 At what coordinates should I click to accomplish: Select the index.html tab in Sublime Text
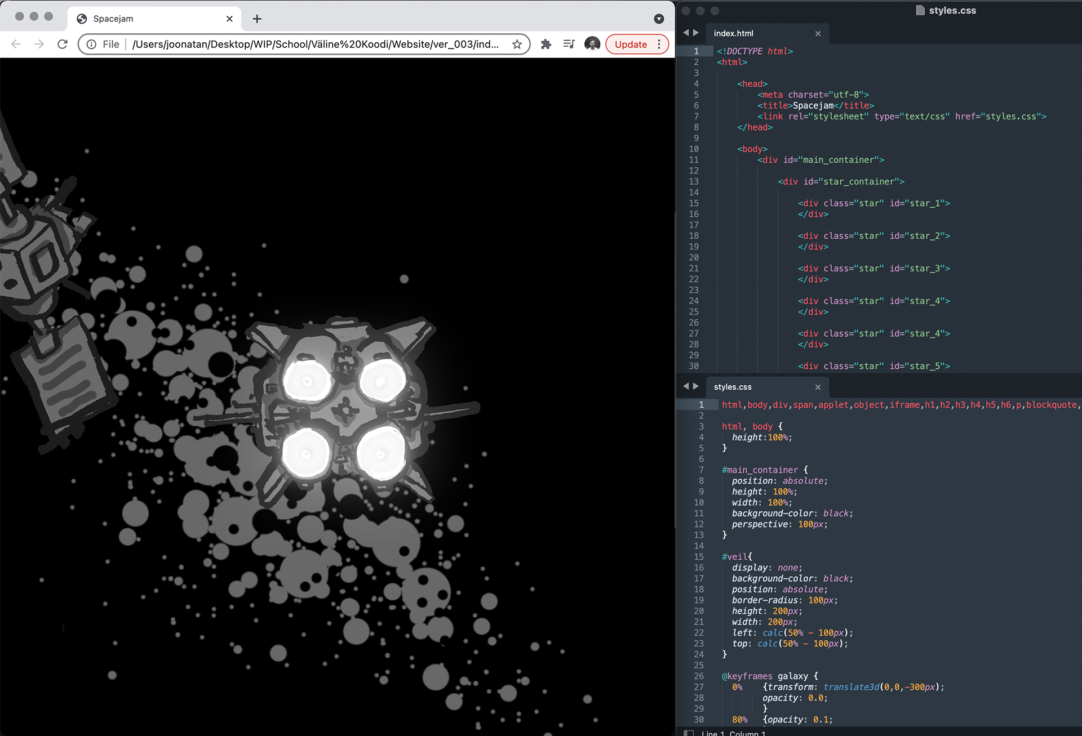tap(733, 33)
